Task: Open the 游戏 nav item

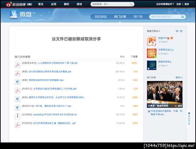Action: tap(79, 4)
